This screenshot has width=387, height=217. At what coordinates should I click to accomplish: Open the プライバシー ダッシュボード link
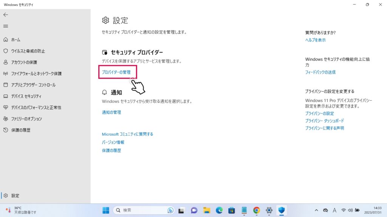pos(324,121)
